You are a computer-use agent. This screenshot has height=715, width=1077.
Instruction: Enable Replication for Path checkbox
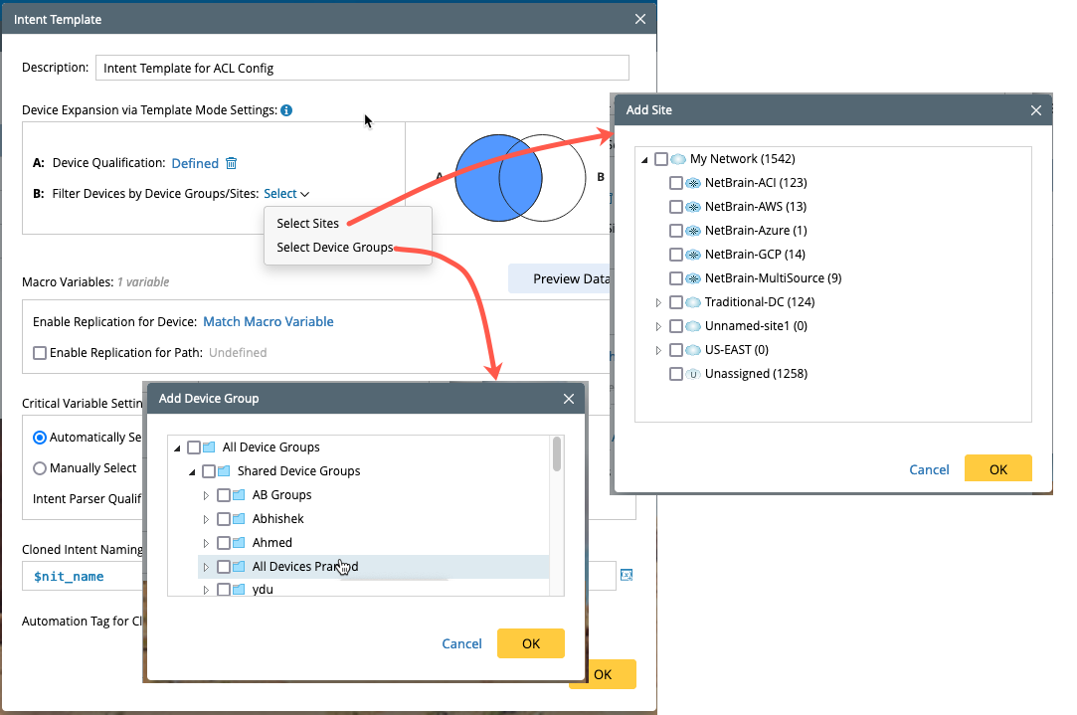40,352
